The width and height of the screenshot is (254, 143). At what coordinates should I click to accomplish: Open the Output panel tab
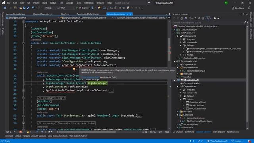[x=18, y=136]
